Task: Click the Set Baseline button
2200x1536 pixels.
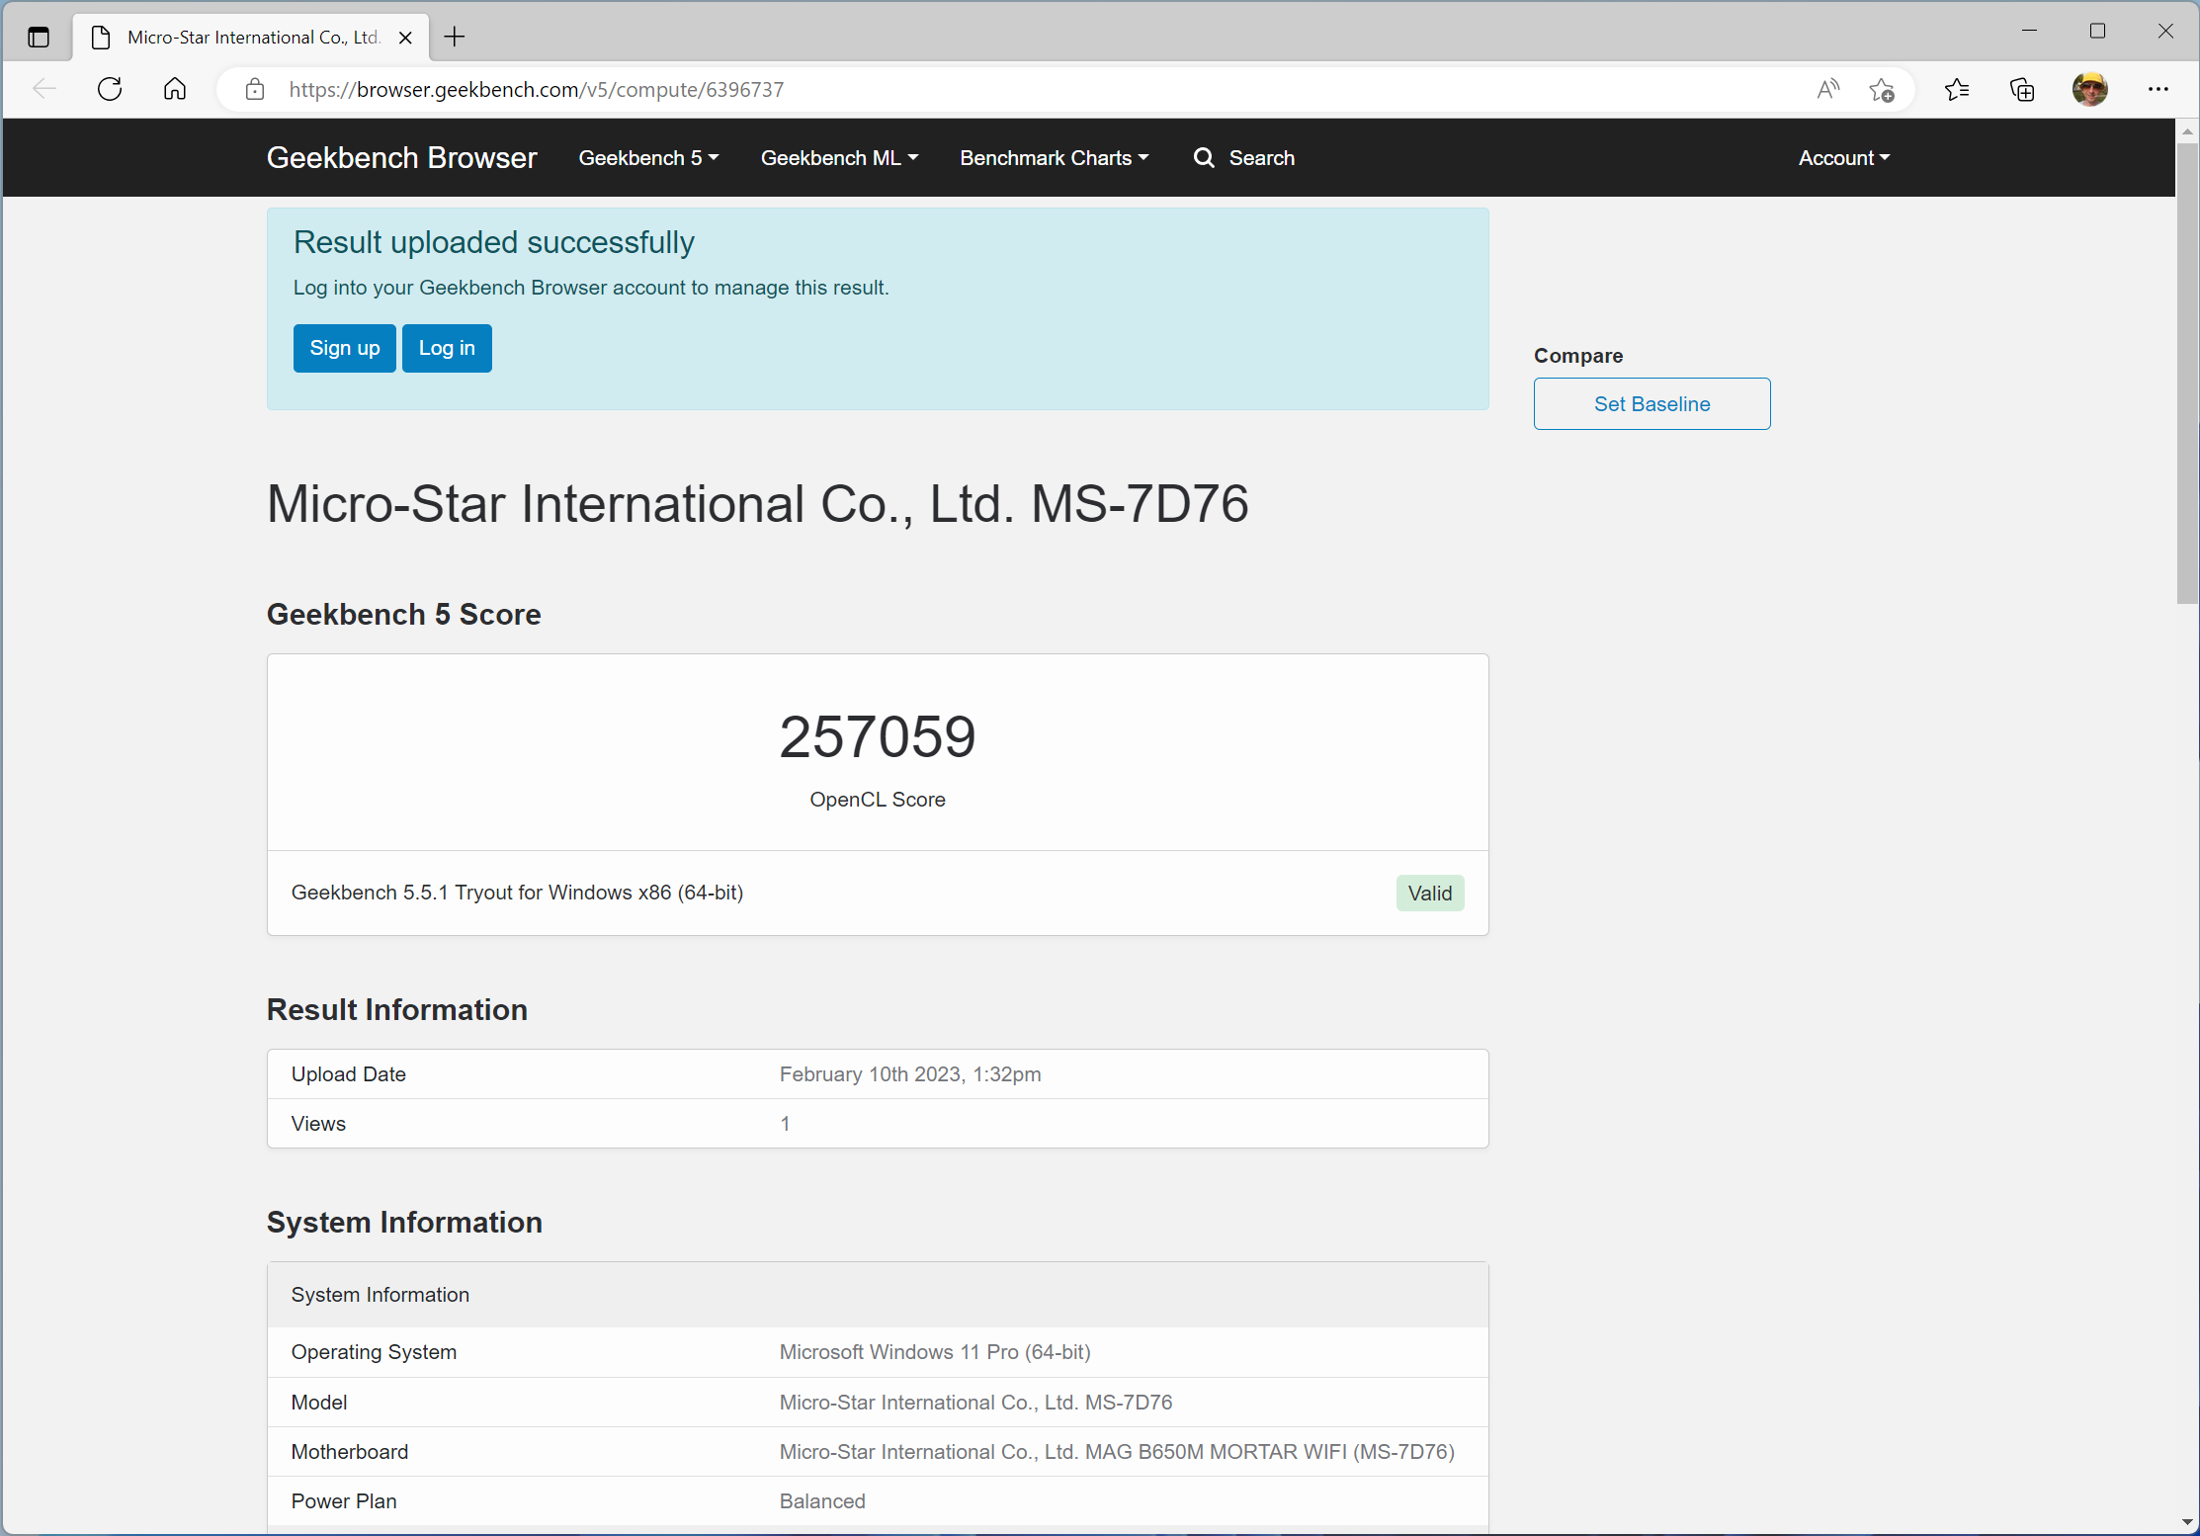Action: (1651, 403)
